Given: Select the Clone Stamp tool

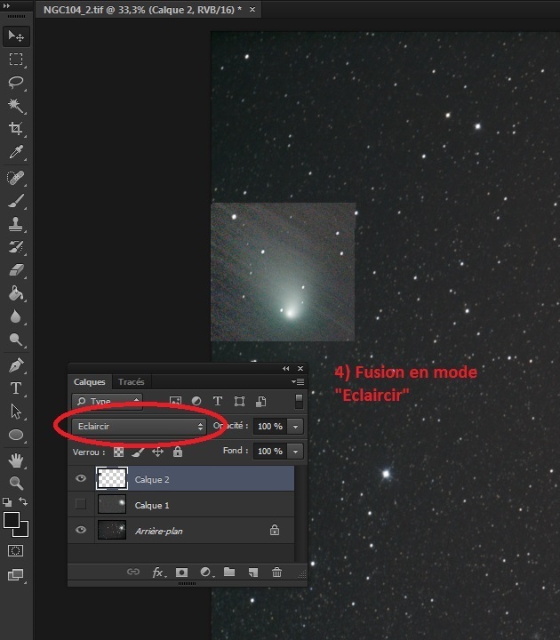Looking at the screenshot, I should click(x=16, y=224).
